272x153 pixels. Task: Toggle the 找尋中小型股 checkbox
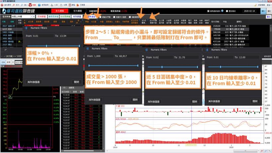[114, 17]
